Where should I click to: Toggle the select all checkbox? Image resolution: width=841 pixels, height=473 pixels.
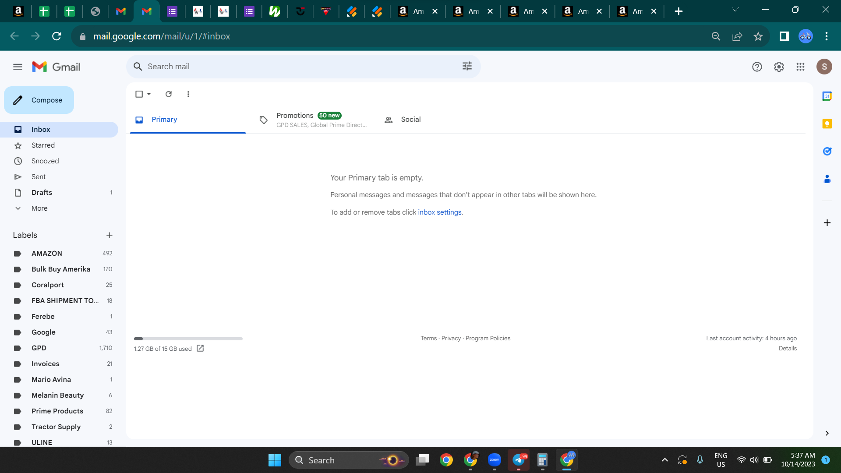[x=139, y=94]
